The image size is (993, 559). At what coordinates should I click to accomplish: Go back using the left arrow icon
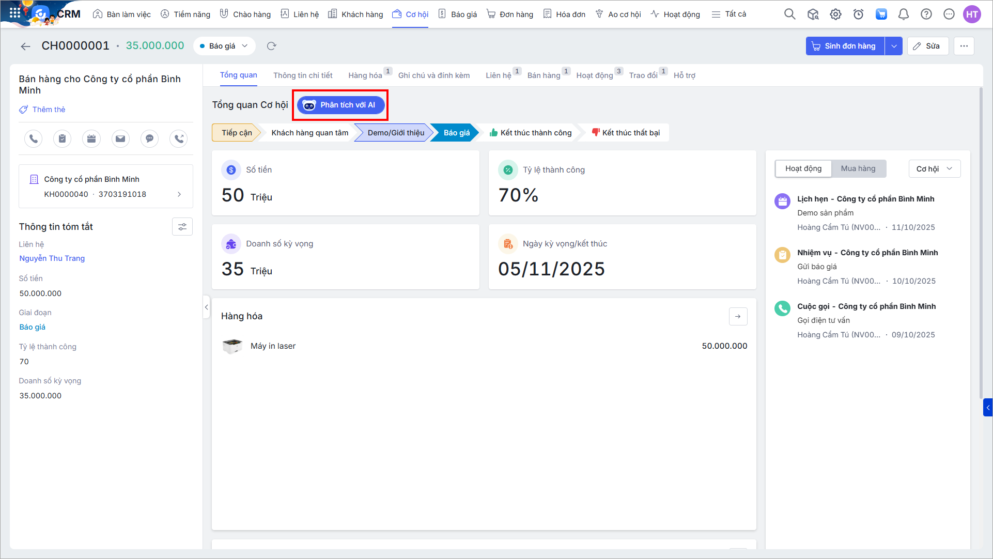pyautogui.click(x=25, y=46)
